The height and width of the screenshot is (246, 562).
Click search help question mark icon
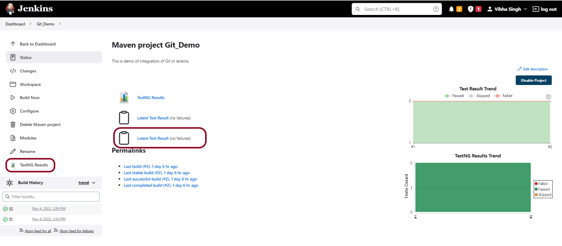(436, 9)
